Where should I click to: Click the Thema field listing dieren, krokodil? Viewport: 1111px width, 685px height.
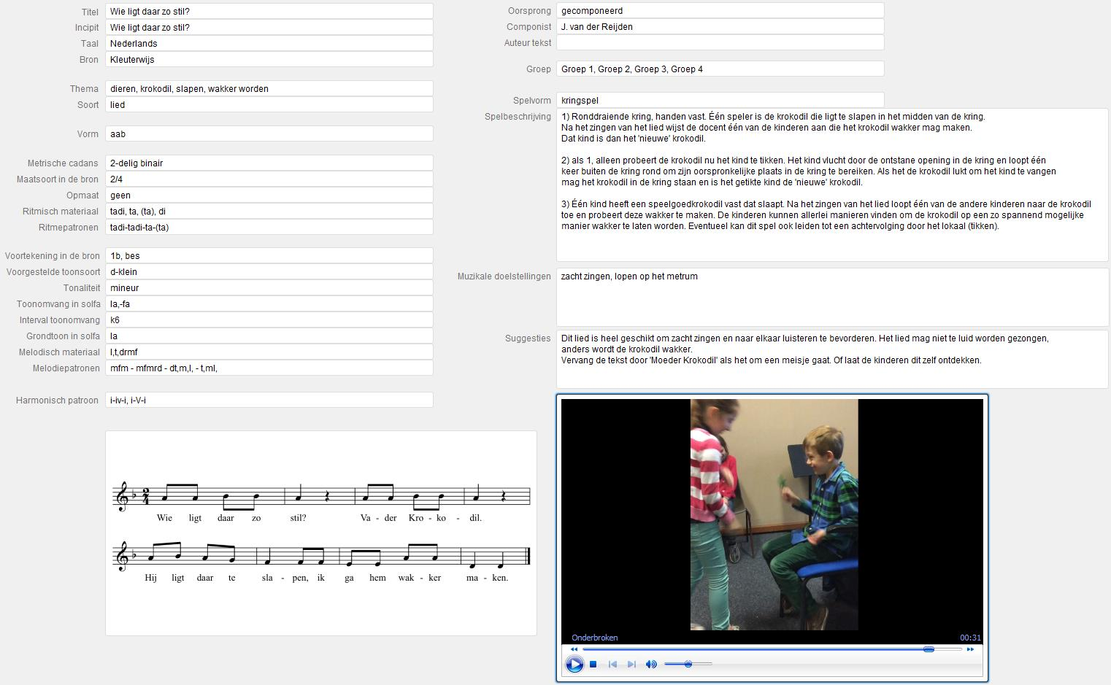coord(269,89)
